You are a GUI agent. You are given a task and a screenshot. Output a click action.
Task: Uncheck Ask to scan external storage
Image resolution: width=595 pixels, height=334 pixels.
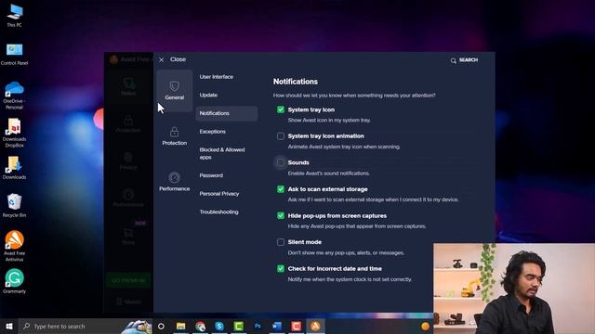pyautogui.click(x=281, y=189)
